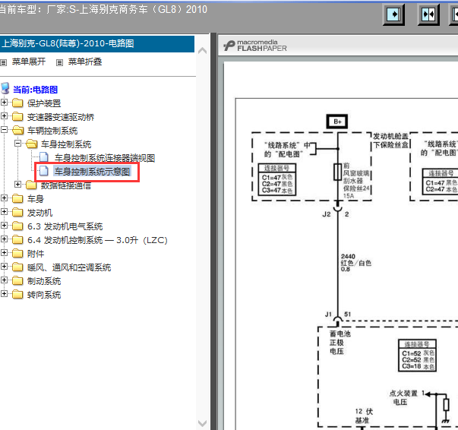Click the 发动机舱盖下保险丝盒 label in diagram
This screenshot has width=458, height=430.
point(391,141)
